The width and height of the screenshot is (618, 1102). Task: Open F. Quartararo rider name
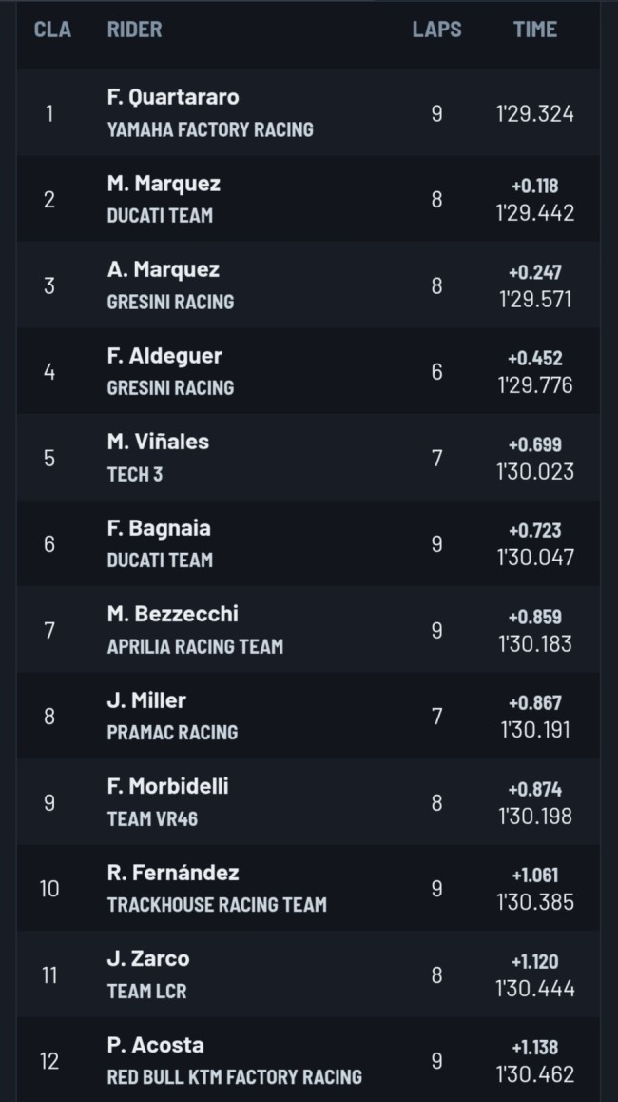point(173,97)
